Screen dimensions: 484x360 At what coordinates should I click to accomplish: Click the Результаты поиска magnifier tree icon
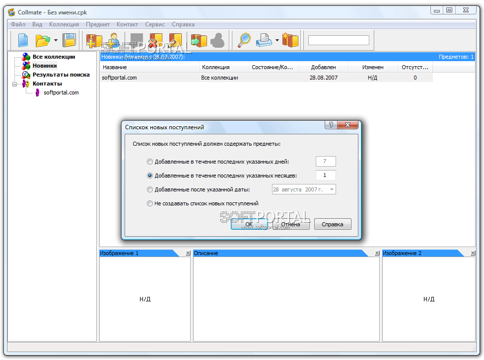26,75
